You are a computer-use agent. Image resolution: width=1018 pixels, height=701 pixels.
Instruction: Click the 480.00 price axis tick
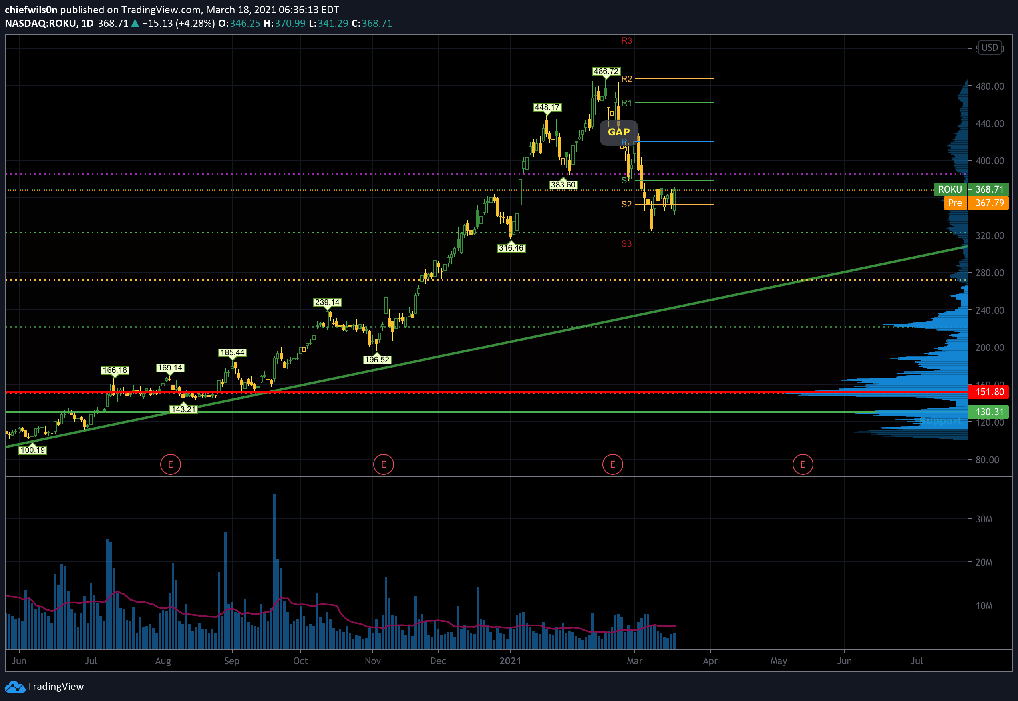pos(990,86)
